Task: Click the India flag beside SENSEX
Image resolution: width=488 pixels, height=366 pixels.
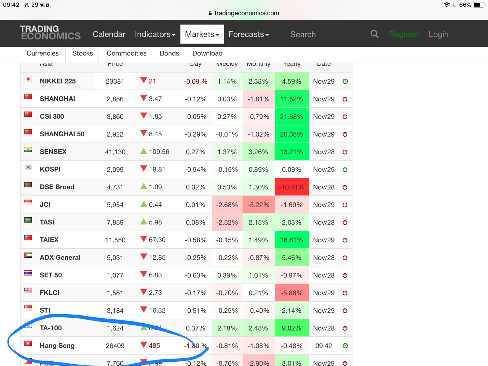Action: pyautogui.click(x=28, y=149)
